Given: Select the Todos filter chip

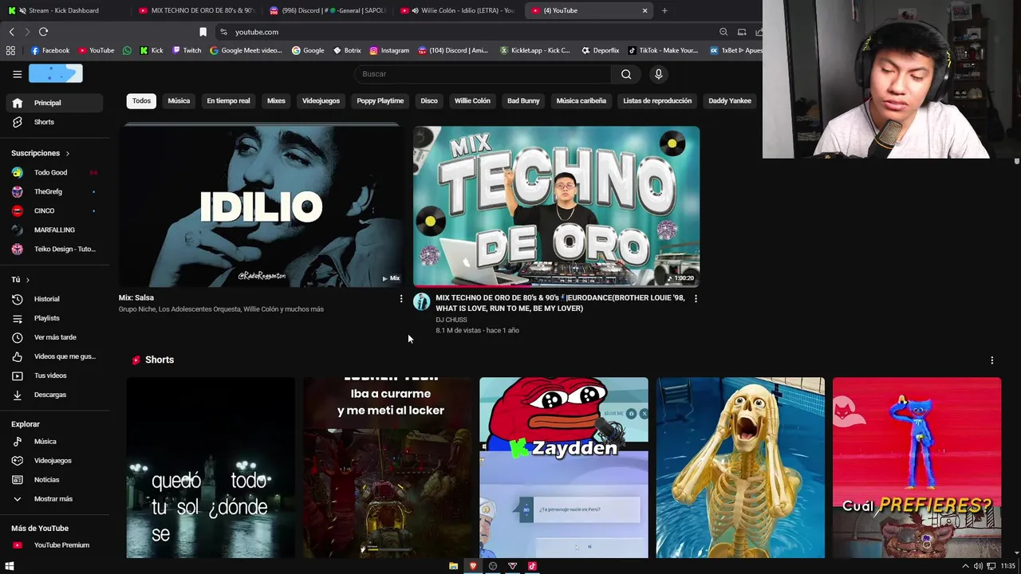Looking at the screenshot, I should [141, 101].
